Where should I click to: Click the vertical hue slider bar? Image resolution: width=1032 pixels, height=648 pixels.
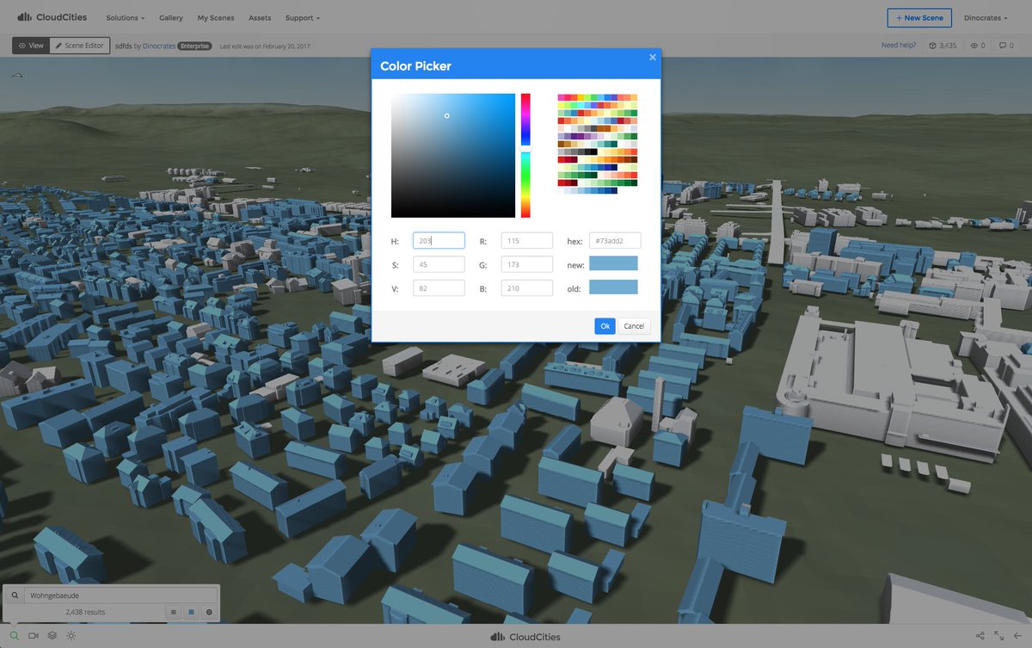pos(525,156)
